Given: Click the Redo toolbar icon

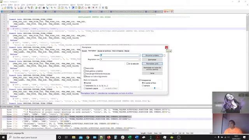Looking at the screenshot, I should tap(40, 8).
